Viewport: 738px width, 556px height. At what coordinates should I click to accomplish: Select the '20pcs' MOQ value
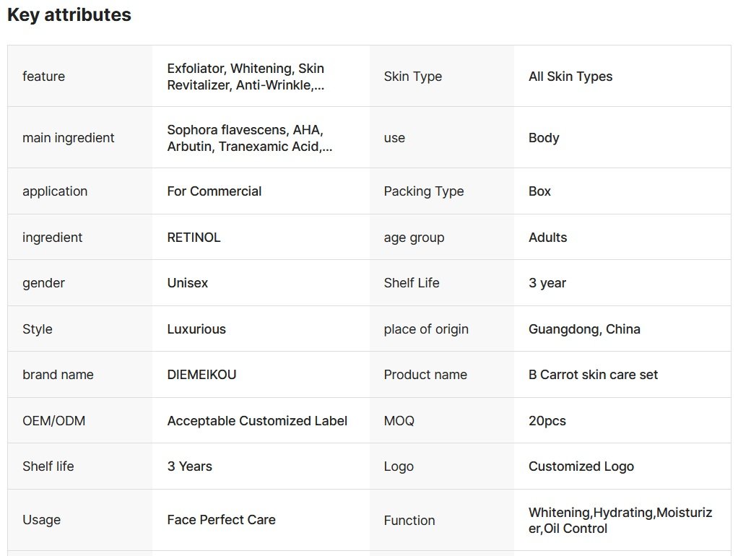point(547,421)
